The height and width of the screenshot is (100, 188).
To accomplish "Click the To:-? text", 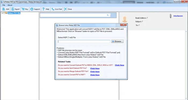I will pos(138,25).
